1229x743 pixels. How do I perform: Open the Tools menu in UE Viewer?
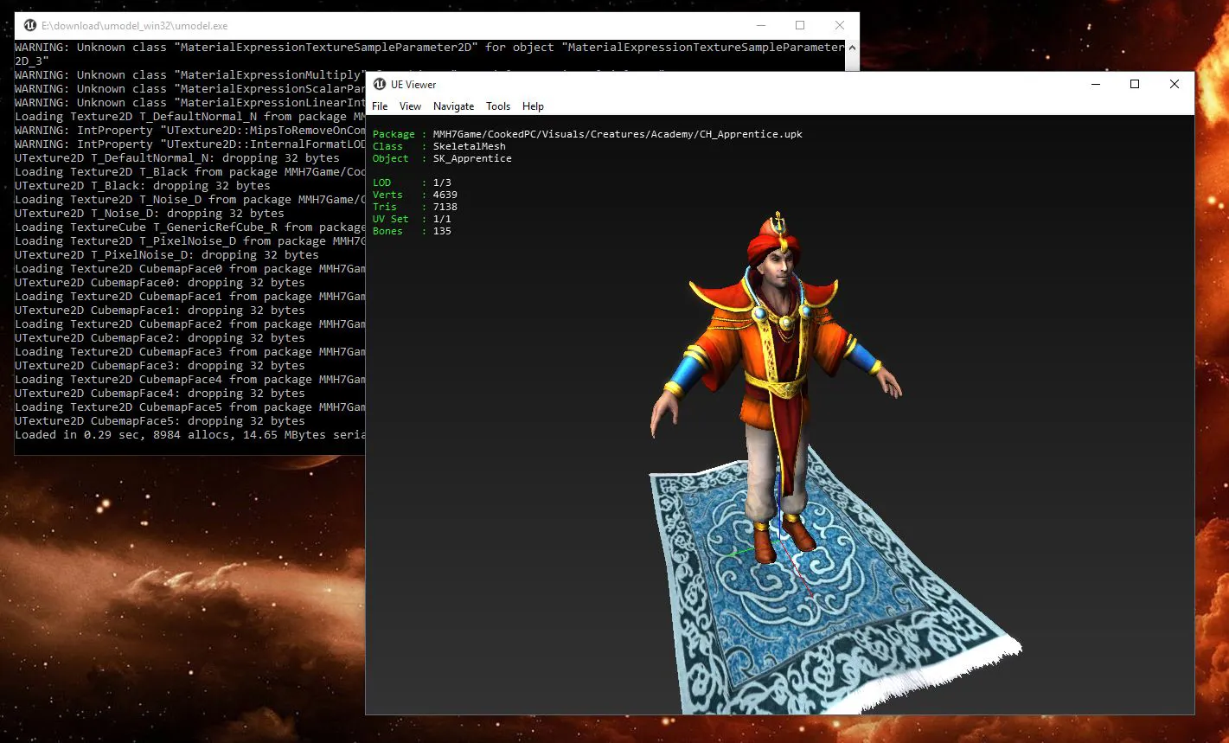point(498,106)
